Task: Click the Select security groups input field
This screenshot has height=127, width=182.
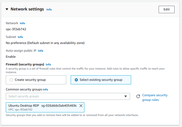Action: click(x=68, y=96)
